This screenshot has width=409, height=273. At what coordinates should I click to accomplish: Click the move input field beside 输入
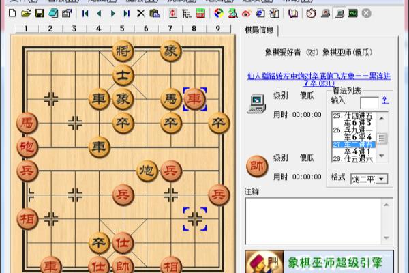point(369,102)
